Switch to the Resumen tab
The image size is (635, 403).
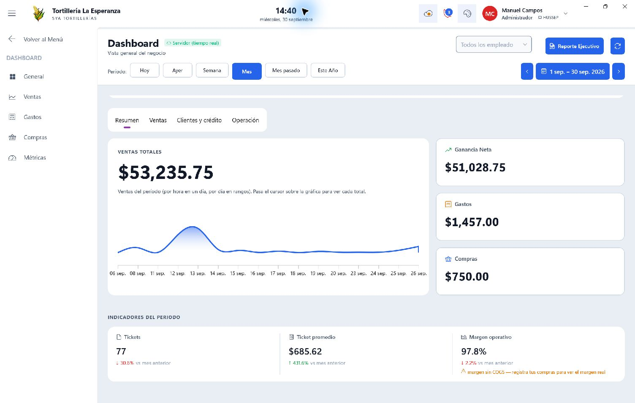(127, 120)
